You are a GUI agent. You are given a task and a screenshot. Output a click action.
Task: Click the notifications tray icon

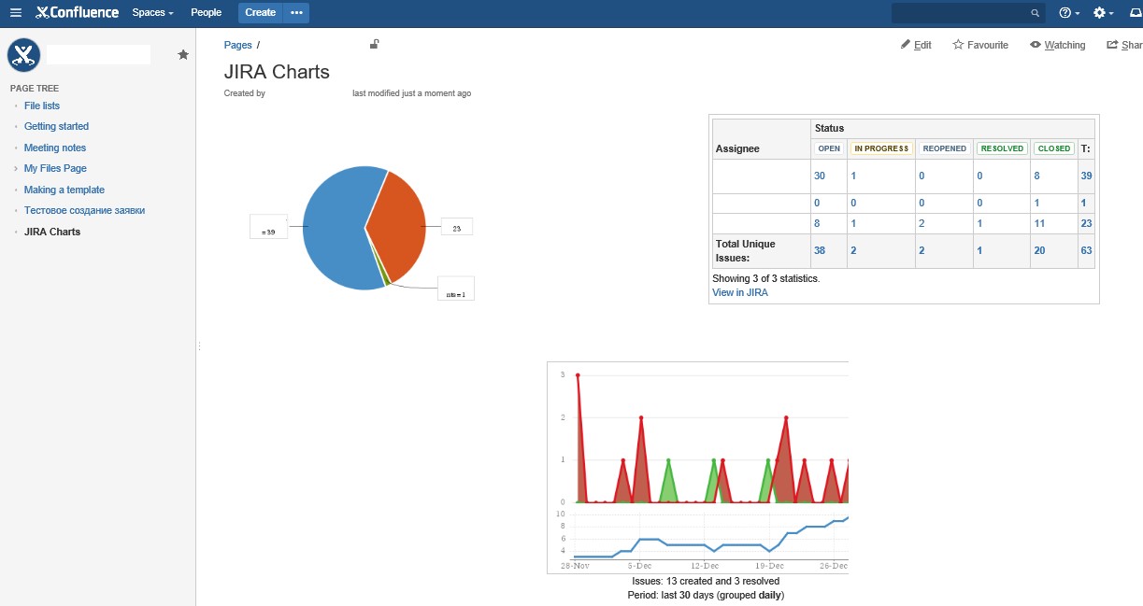(x=1136, y=13)
